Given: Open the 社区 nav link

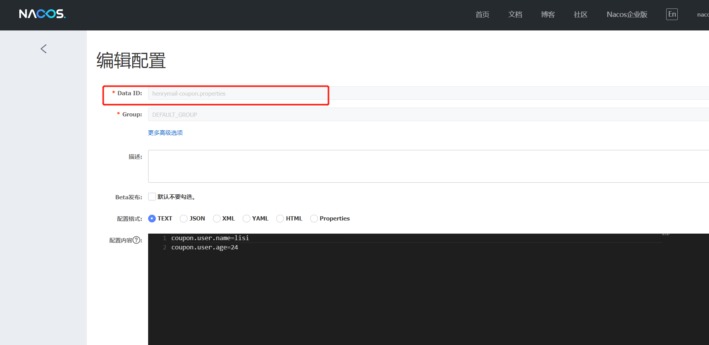Looking at the screenshot, I should (x=581, y=15).
